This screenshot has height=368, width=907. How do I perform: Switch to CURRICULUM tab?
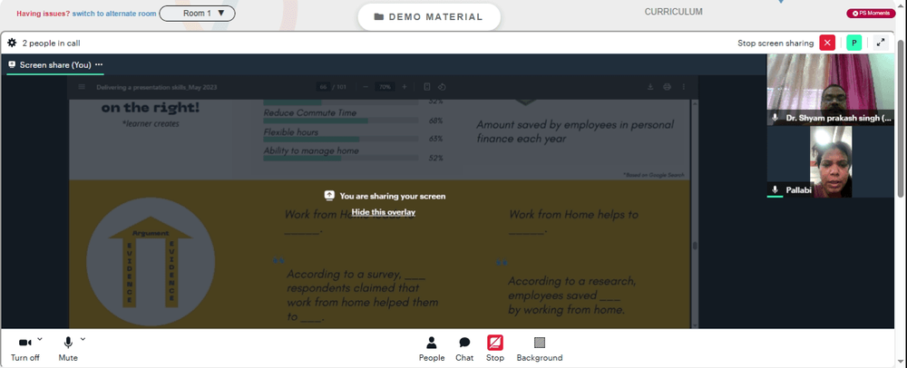[x=673, y=12]
